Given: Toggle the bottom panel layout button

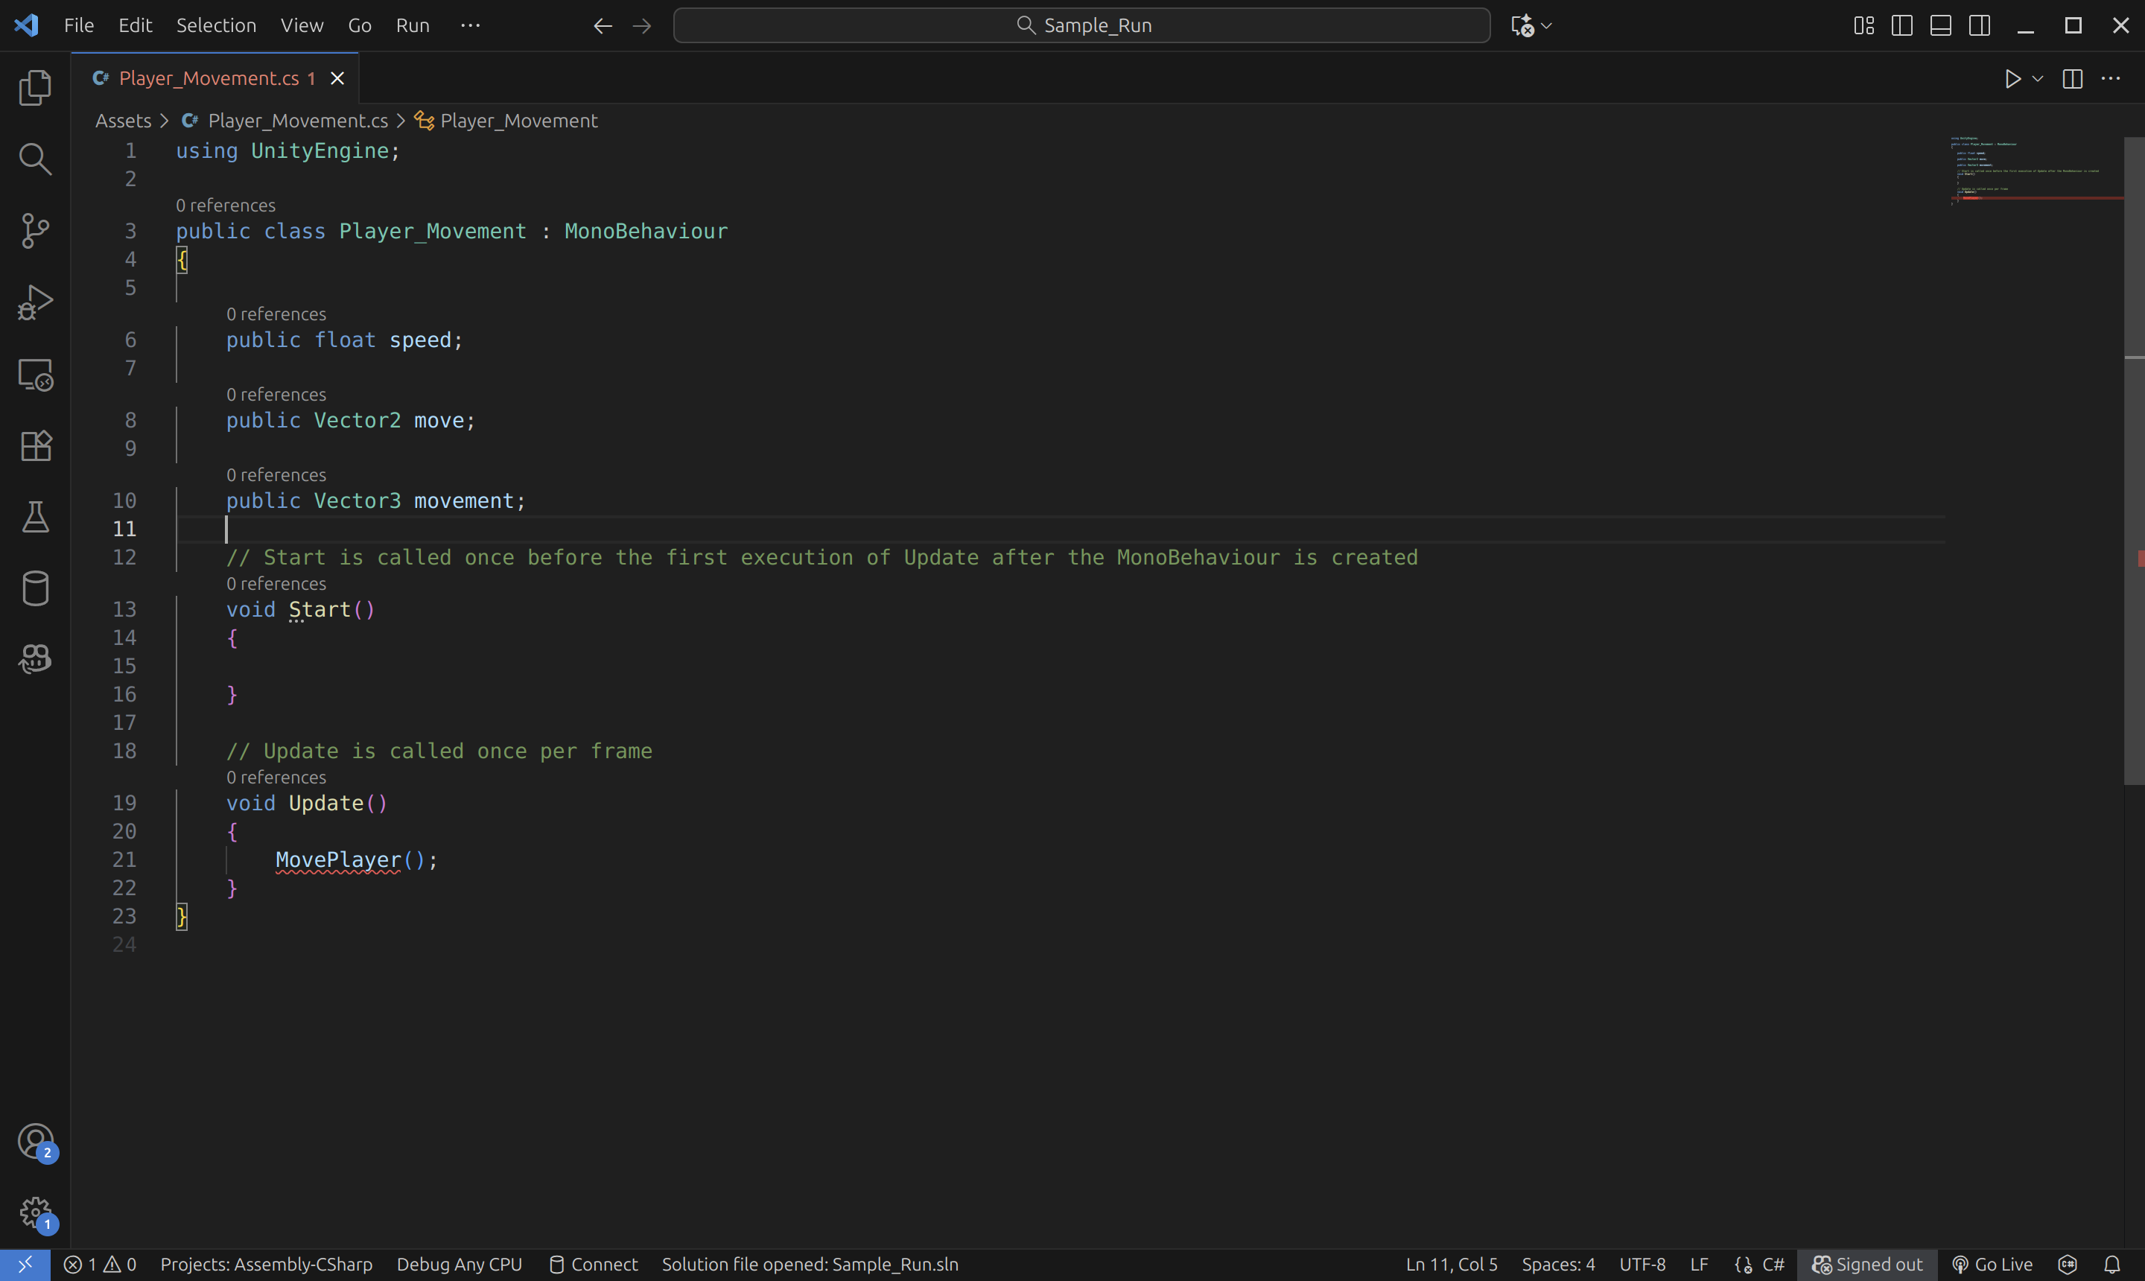Looking at the screenshot, I should 1940,26.
